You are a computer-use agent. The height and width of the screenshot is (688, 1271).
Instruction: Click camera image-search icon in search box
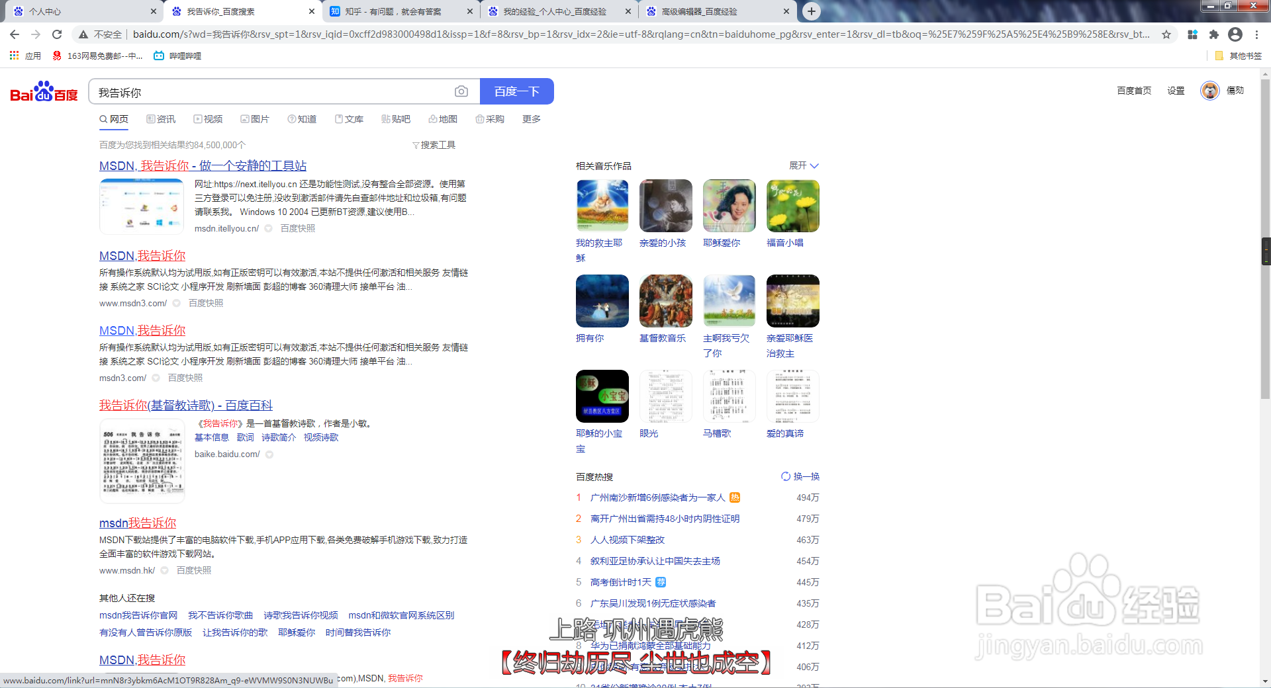pyautogui.click(x=461, y=91)
